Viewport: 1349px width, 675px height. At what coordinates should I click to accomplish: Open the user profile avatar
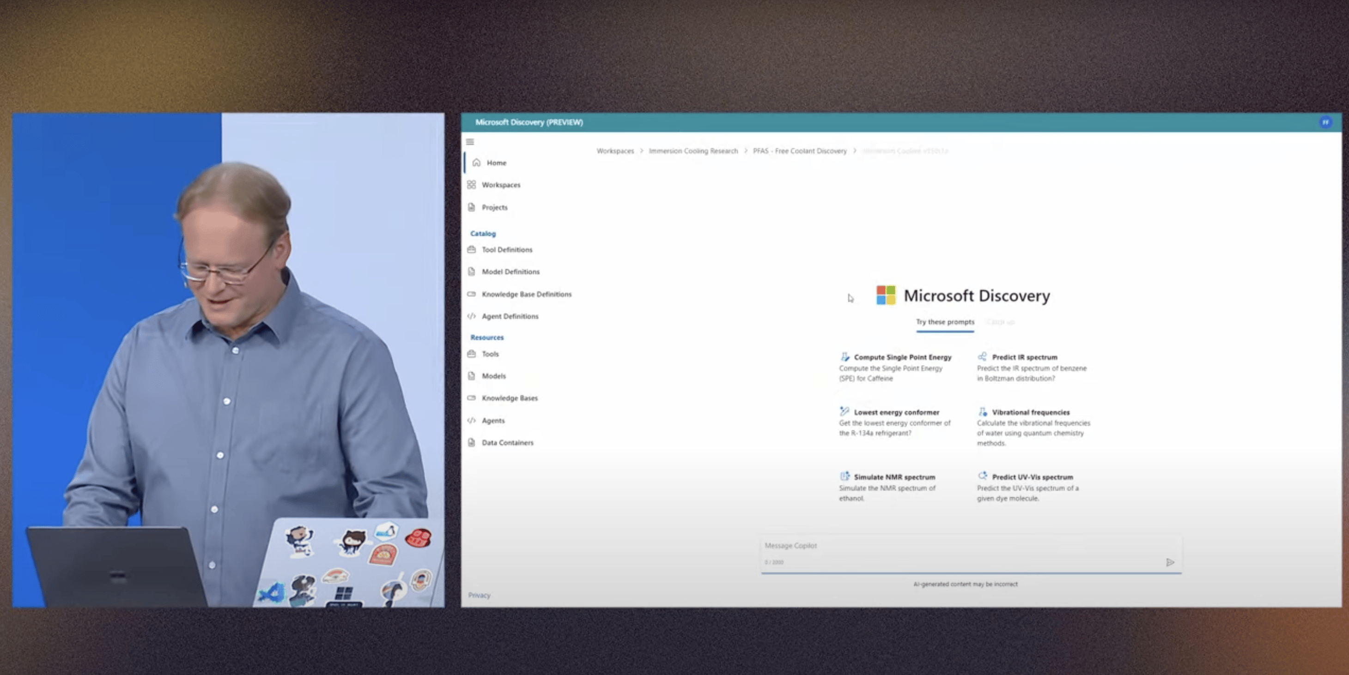(1325, 122)
